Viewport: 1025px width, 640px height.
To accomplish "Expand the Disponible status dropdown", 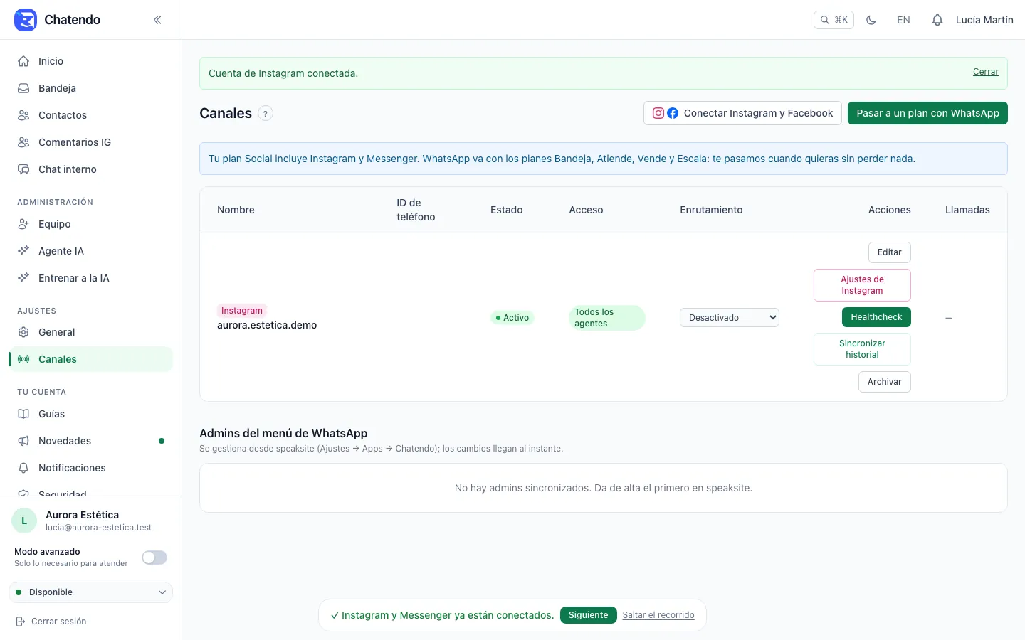I will tap(90, 592).
